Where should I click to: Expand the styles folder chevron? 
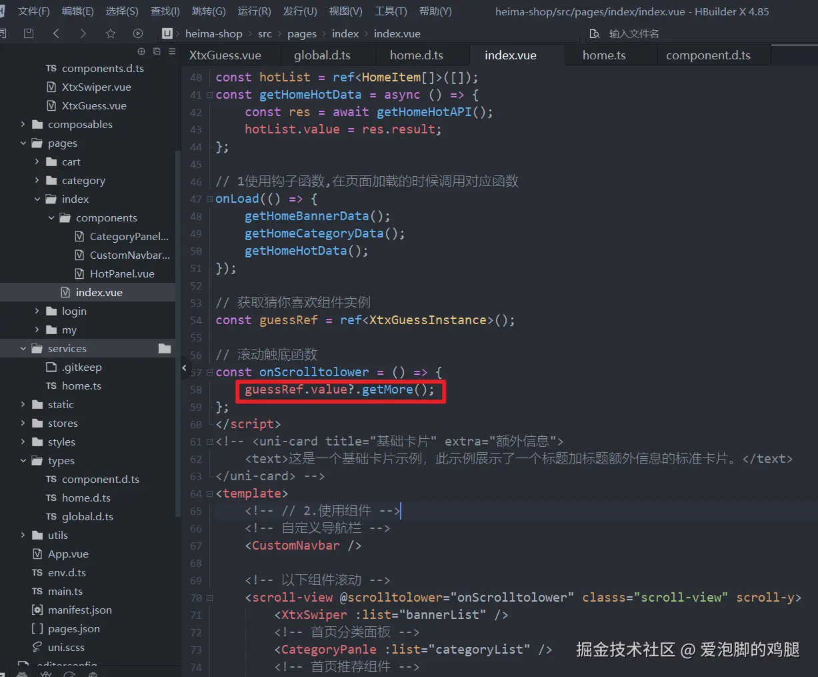[x=23, y=442]
